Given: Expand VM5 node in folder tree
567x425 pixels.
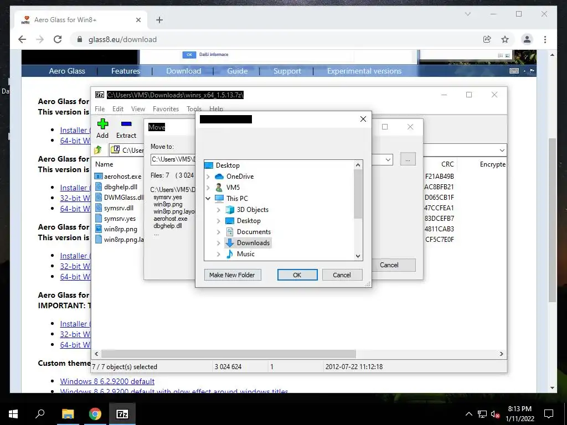Looking at the screenshot, I should click(208, 187).
